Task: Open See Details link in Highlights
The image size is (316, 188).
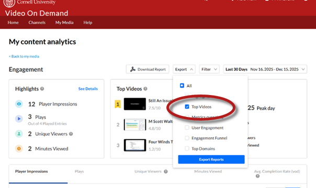Action: coord(88,89)
